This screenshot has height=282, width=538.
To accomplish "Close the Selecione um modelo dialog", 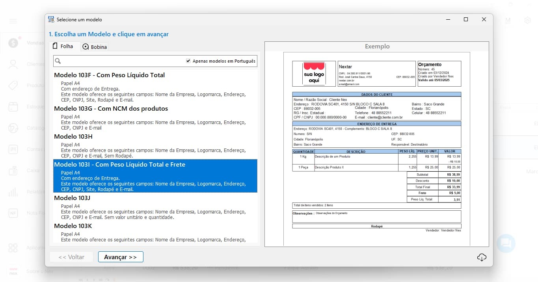I will (484, 19).
